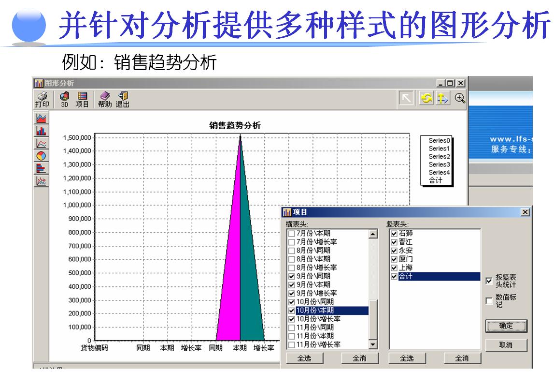Screen dimensions: 554x372
Task: Click the yellow rotate arrows icon
Action: 426,98
